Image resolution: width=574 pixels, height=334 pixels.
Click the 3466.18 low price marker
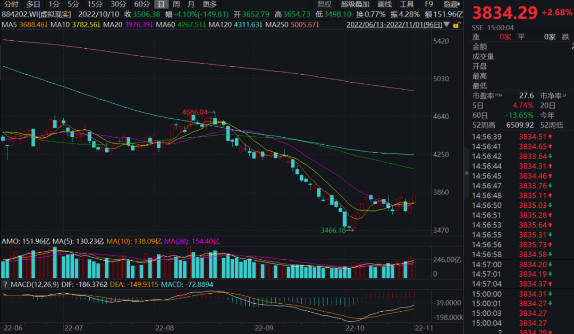click(x=333, y=230)
